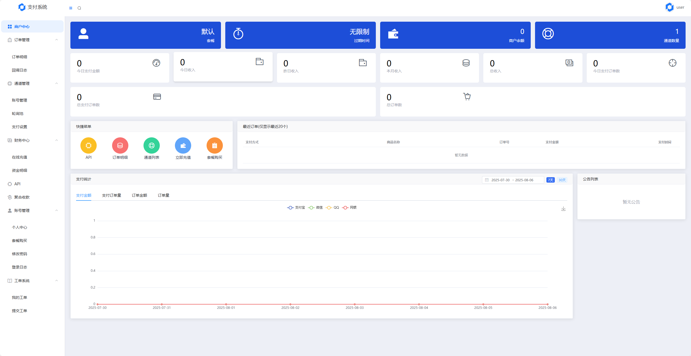Click the 套餐购买 orange icon
The image size is (691, 356).
214,145
